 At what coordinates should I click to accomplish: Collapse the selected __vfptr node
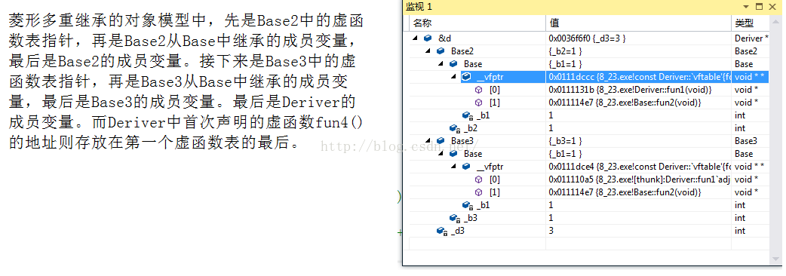(x=453, y=77)
